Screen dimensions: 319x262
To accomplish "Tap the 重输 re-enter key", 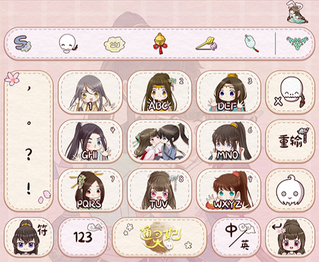I will [x=290, y=141].
